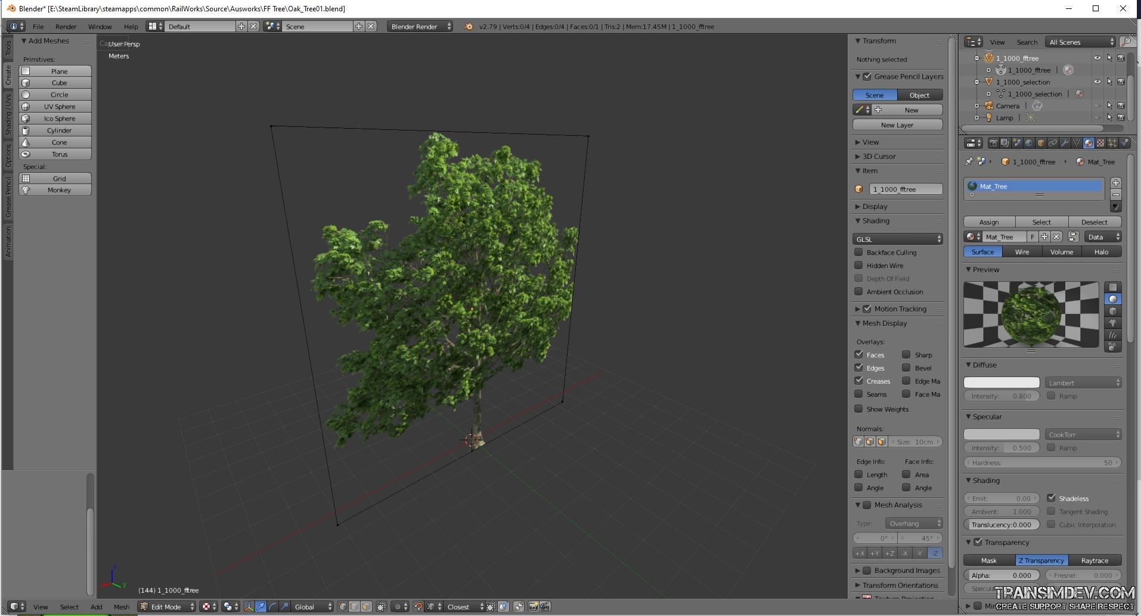Select the rotate manipulator arc icon
Screen dimensions: 1141x616
coord(272,606)
